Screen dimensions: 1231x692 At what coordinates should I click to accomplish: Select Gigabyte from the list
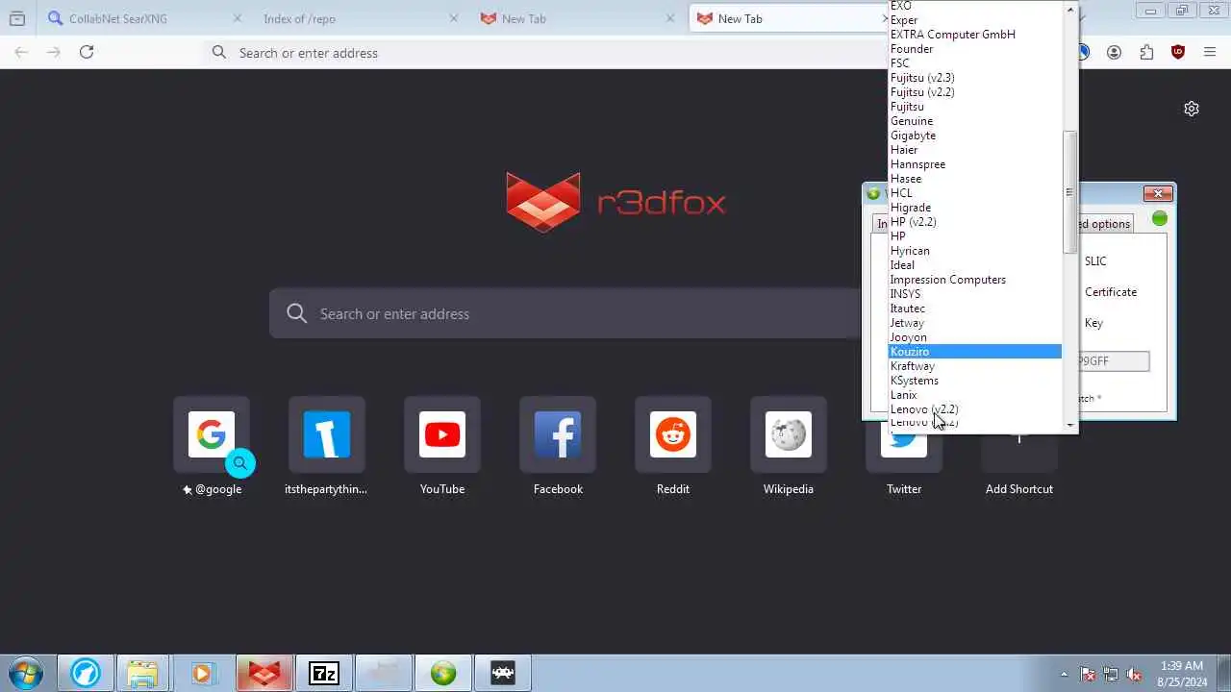tap(974, 136)
